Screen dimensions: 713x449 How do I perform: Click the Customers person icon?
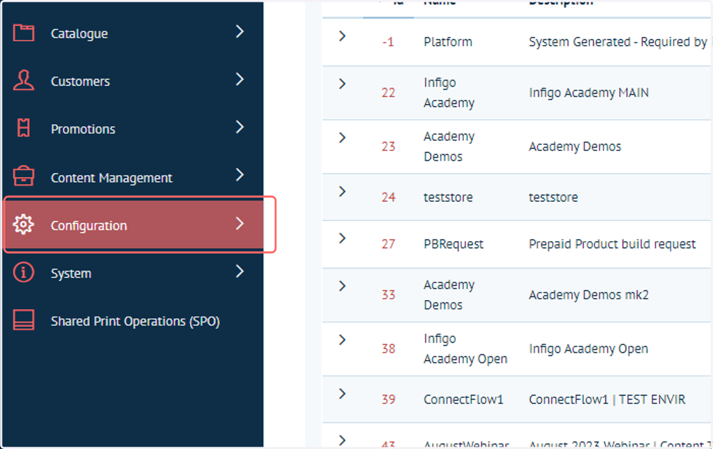tap(24, 81)
